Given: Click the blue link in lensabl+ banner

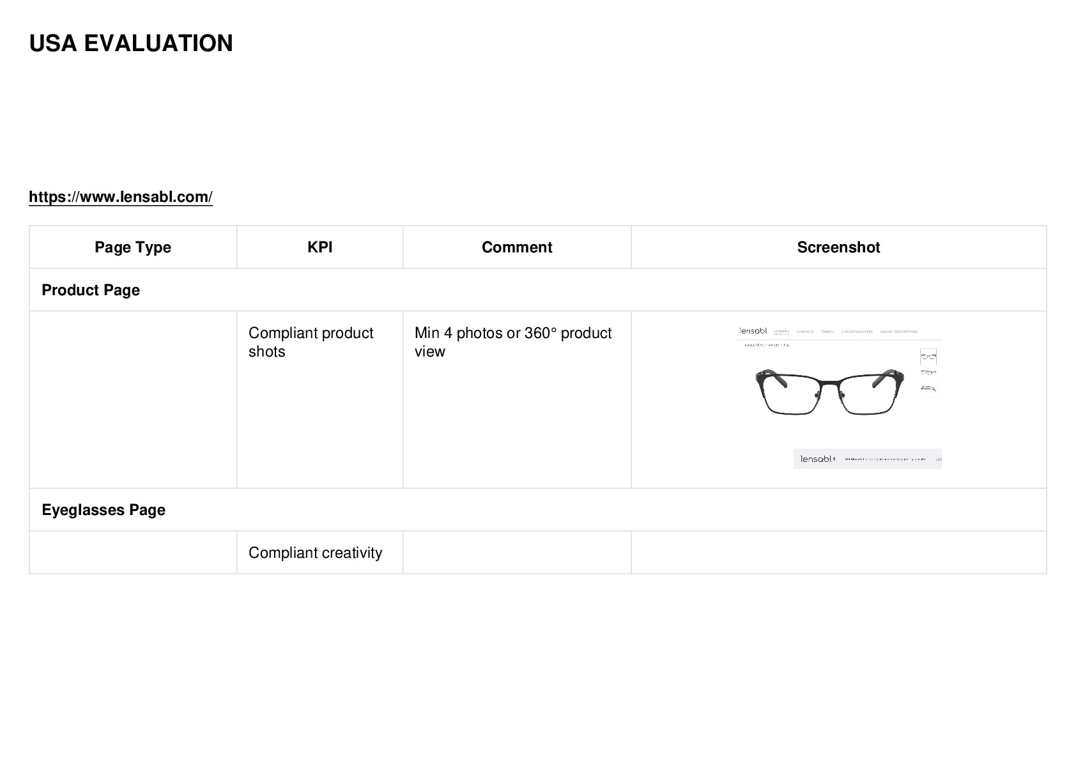Looking at the screenshot, I should coord(938,459).
